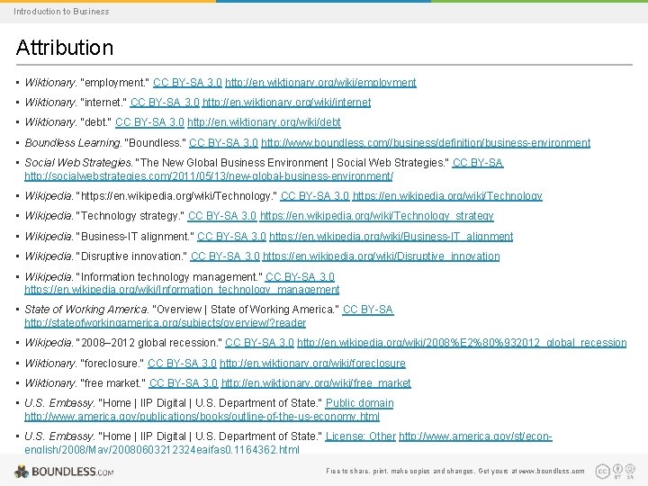Image resolution: width=648 pixels, height=486 pixels.
Task: Open CC BY-SA 3.0 link for Boundless Learning entry
Action: click(223, 143)
